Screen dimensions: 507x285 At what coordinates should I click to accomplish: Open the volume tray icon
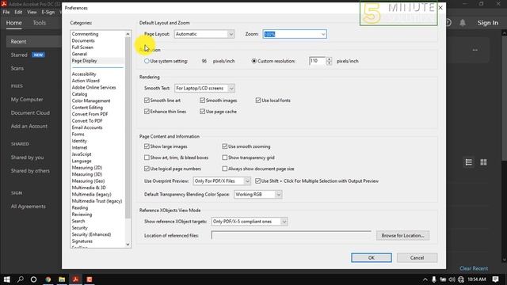tap(452, 279)
